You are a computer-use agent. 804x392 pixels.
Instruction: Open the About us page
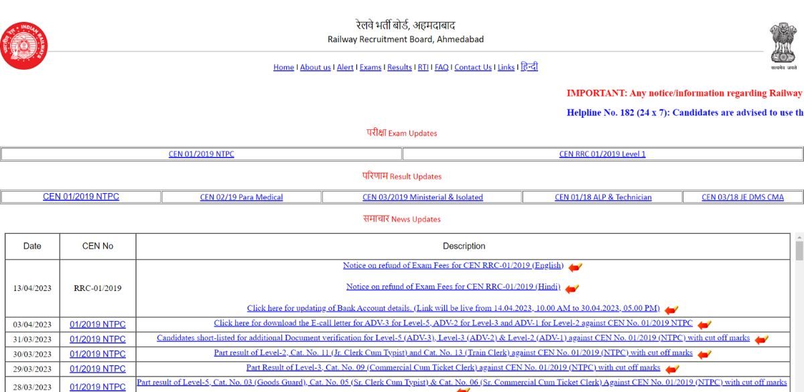(315, 68)
